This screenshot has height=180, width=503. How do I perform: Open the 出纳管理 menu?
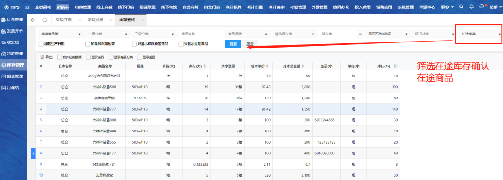[x=83, y=7]
